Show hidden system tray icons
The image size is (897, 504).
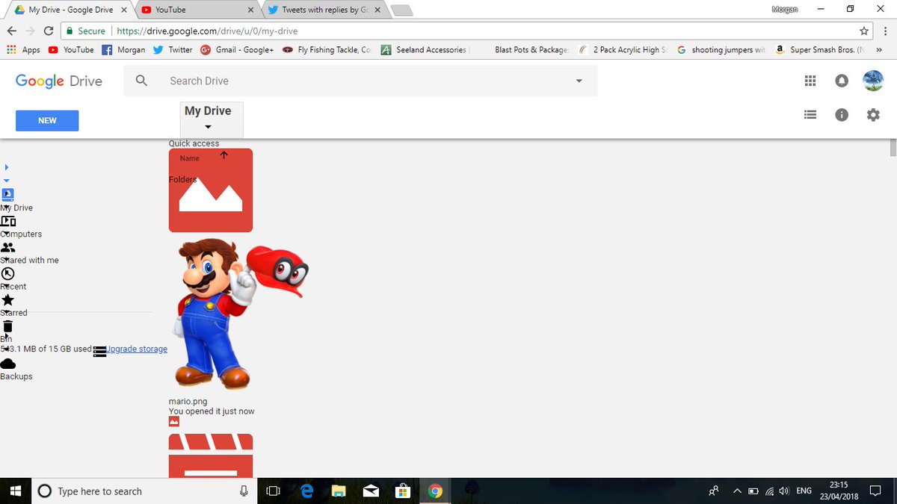coord(738,491)
